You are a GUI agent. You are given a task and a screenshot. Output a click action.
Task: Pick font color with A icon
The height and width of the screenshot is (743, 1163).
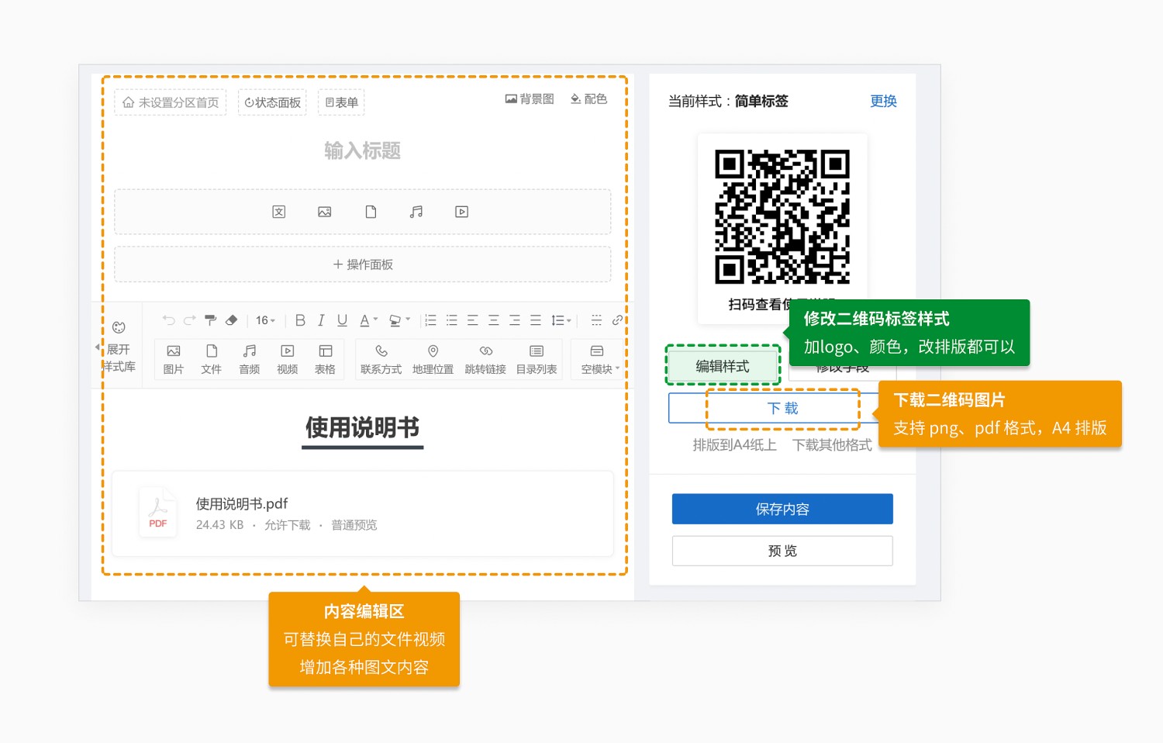(364, 320)
